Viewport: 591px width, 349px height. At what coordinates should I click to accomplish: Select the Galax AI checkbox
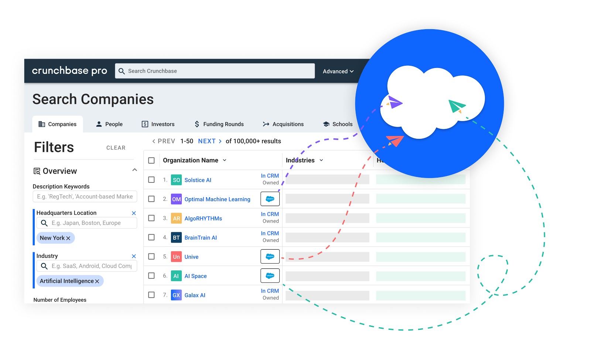coord(151,295)
